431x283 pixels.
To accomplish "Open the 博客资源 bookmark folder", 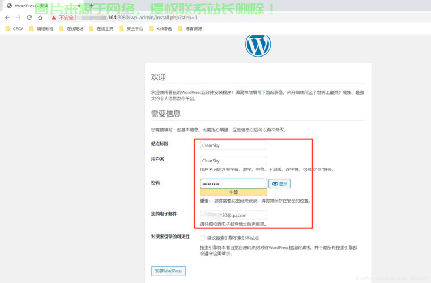I will [x=190, y=28].
